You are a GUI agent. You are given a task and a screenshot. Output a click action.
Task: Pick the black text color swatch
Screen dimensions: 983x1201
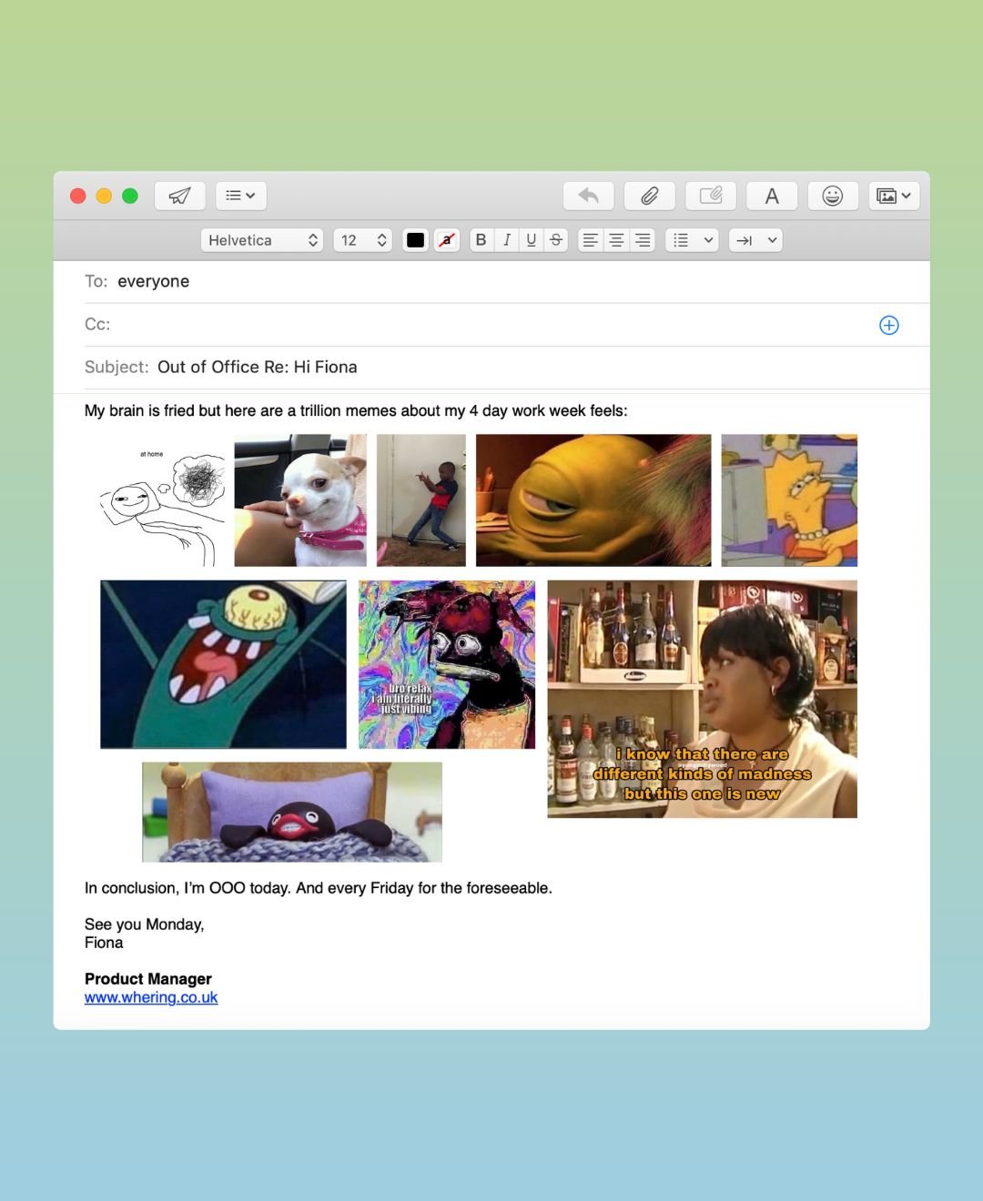click(x=415, y=240)
